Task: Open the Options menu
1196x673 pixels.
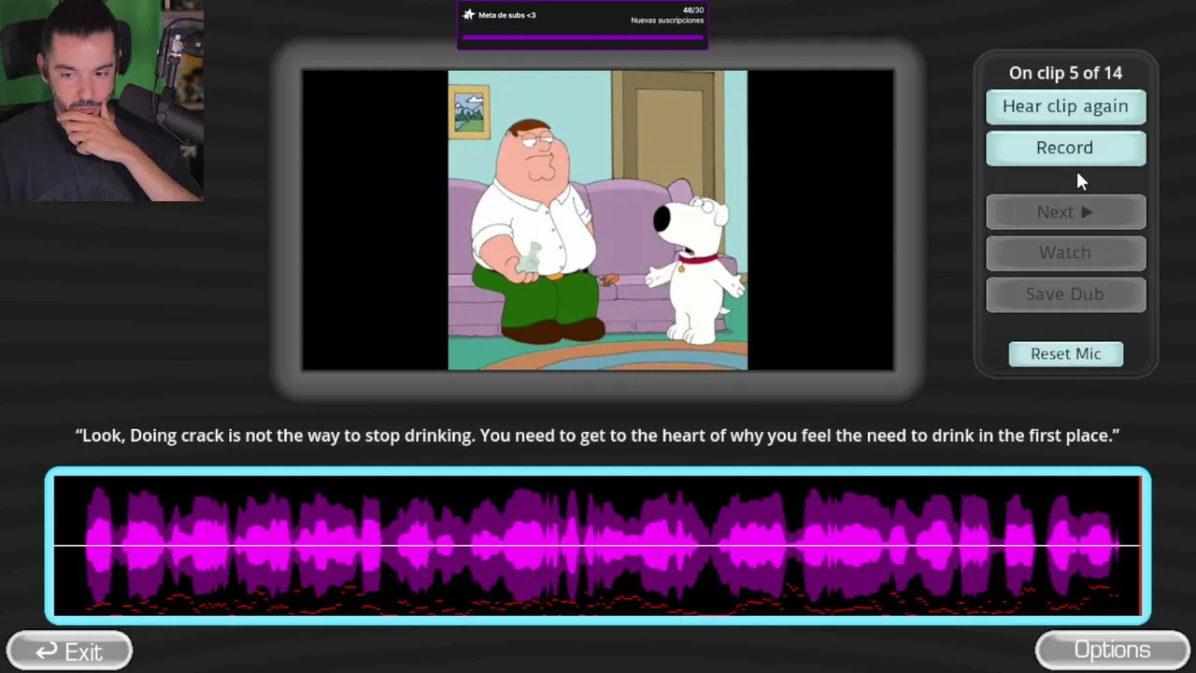Action: click(x=1112, y=651)
